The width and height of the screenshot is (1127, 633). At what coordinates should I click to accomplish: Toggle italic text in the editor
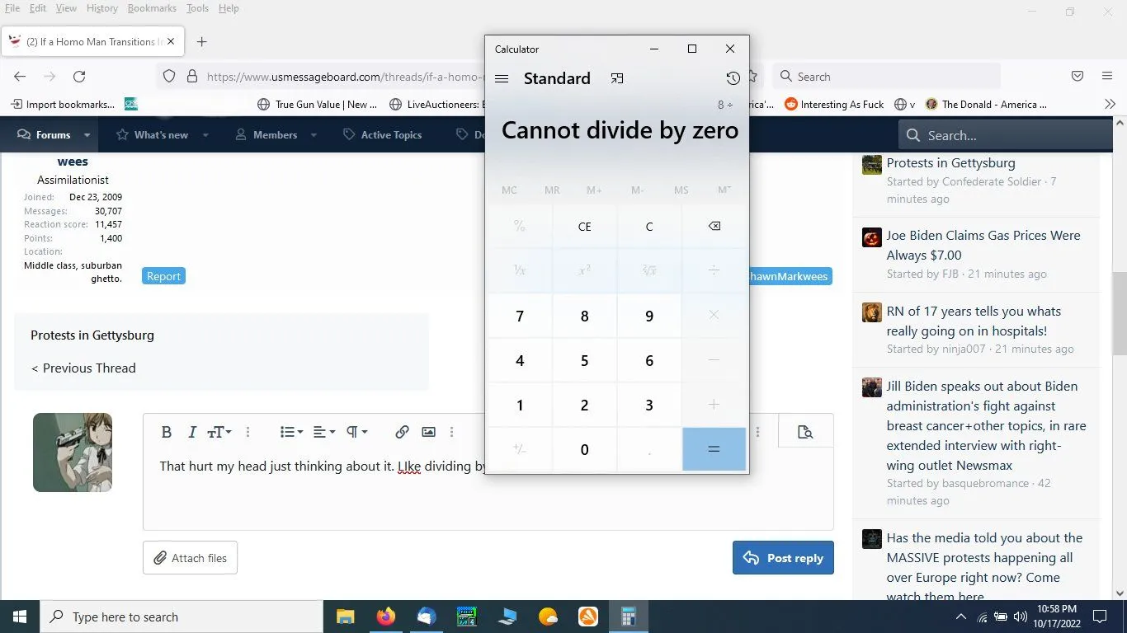point(192,432)
